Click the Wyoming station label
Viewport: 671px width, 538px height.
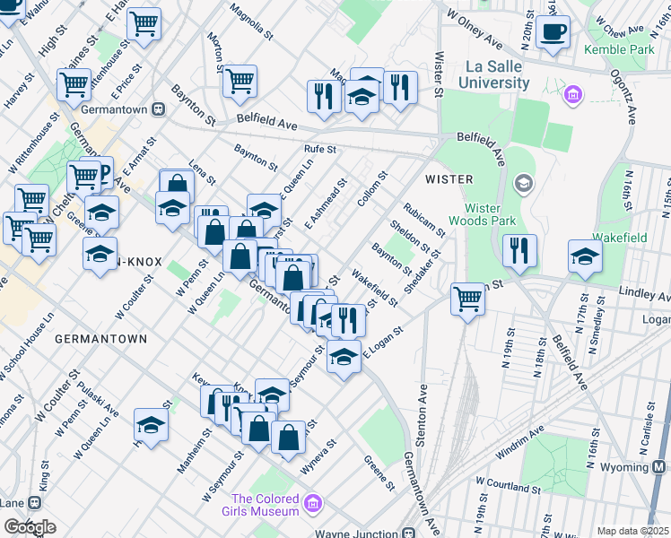pos(624,467)
